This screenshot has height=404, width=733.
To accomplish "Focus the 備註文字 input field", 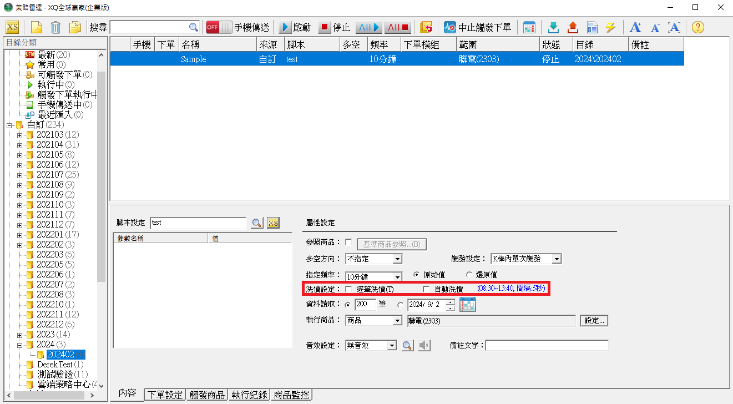I will (x=547, y=345).
